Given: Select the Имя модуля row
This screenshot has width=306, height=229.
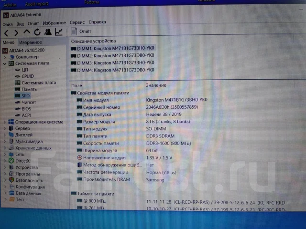Looking at the screenshot, I should (142, 100).
